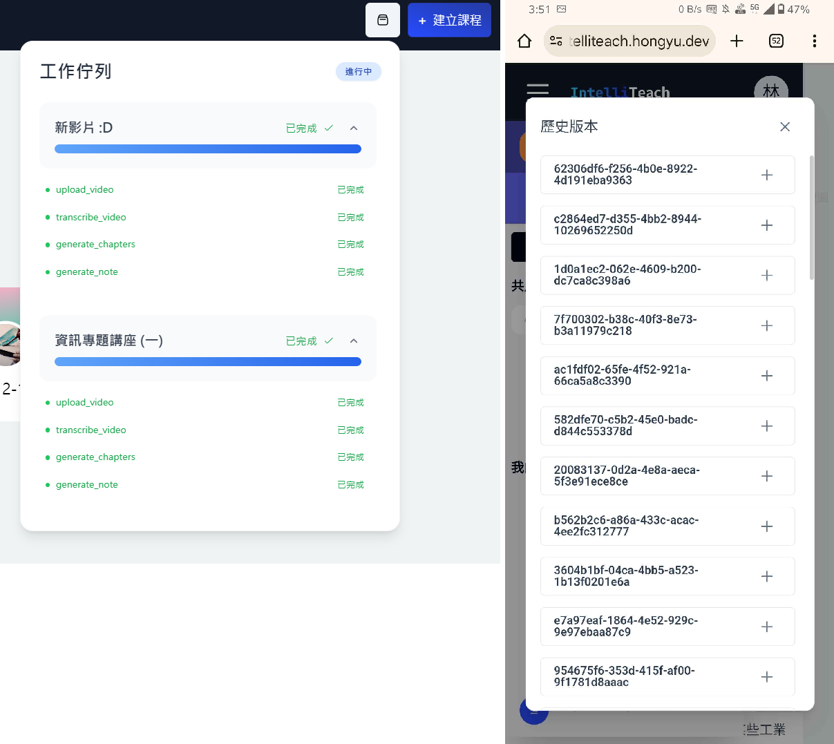Tap the site settings icon in the address bar

(554, 41)
